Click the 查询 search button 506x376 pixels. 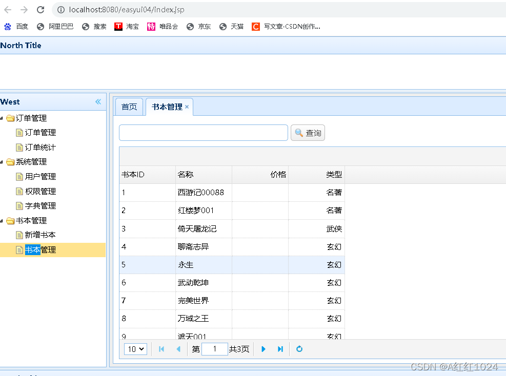[x=308, y=133]
